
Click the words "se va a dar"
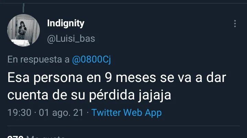193,78
